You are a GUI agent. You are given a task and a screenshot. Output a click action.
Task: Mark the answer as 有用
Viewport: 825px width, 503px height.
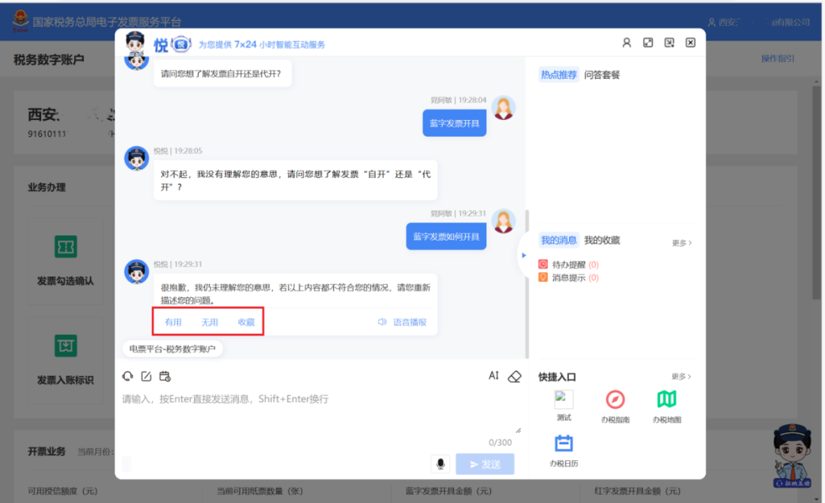click(173, 322)
